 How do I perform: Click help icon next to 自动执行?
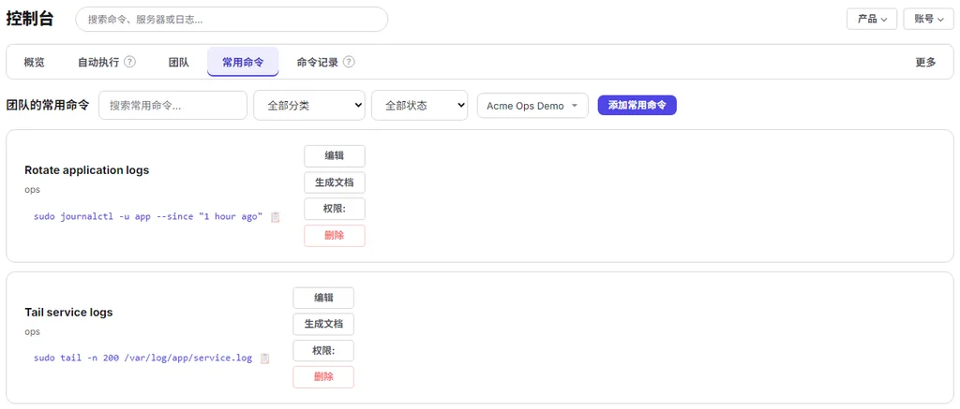[129, 62]
